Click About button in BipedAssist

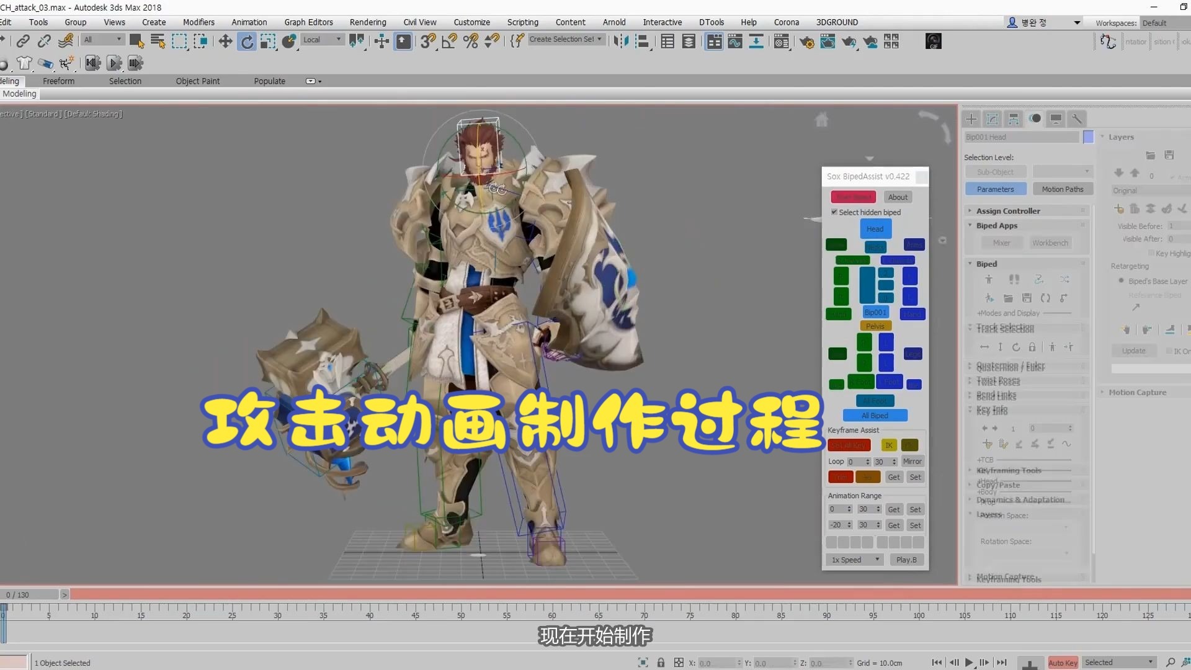click(898, 197)
